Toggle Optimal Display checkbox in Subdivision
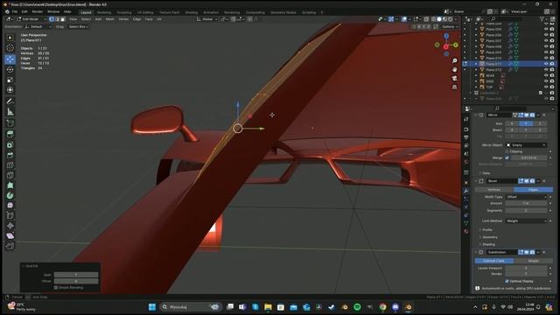The height and width of the screenshot is (315, 560). click(x=507, y=281)
